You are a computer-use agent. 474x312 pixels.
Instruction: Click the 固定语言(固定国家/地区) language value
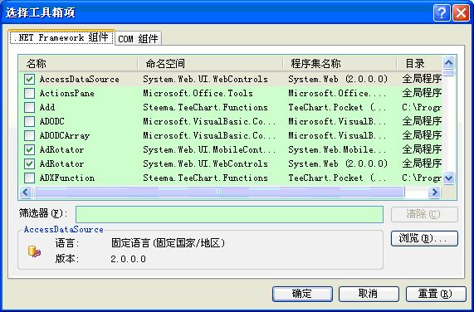coord(168,243)
